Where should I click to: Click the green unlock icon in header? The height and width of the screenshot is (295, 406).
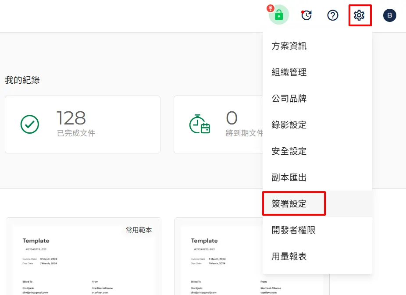279,15
